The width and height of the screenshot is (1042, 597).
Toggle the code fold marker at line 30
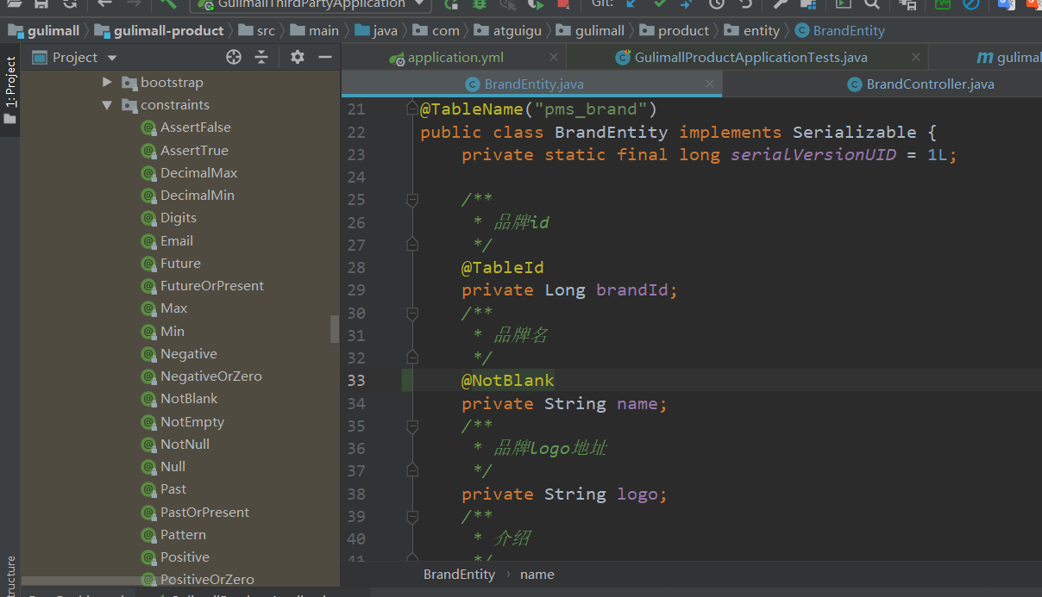(x=412, y=313)
